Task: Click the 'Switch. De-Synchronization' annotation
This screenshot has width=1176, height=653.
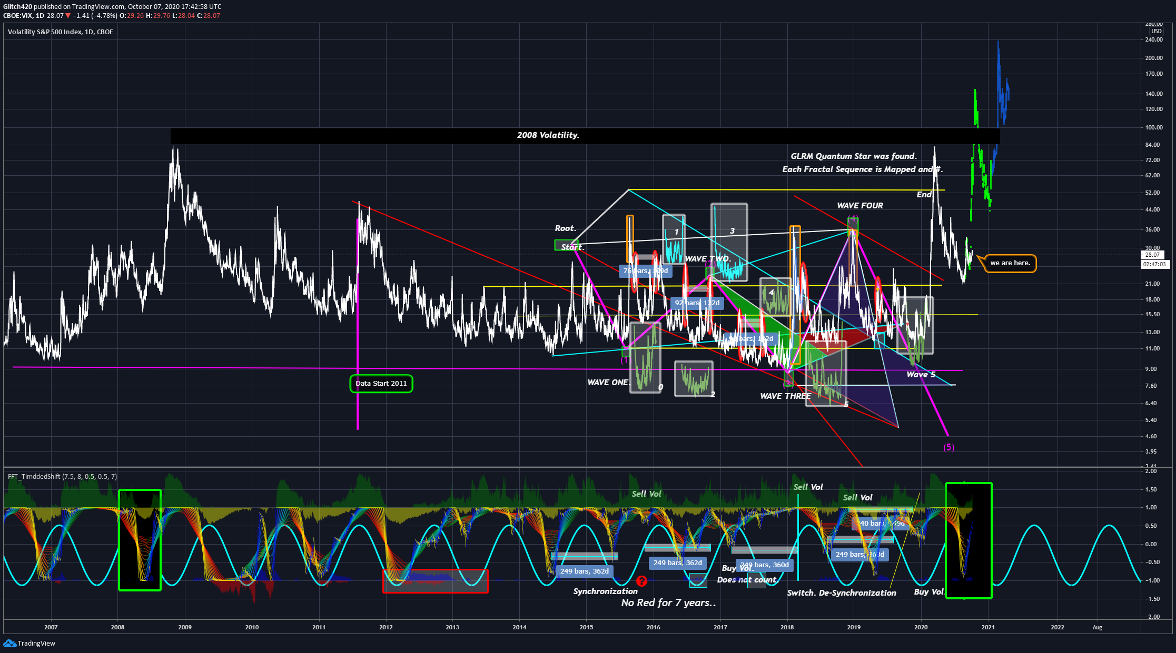Action: click(x=842, y=593)
